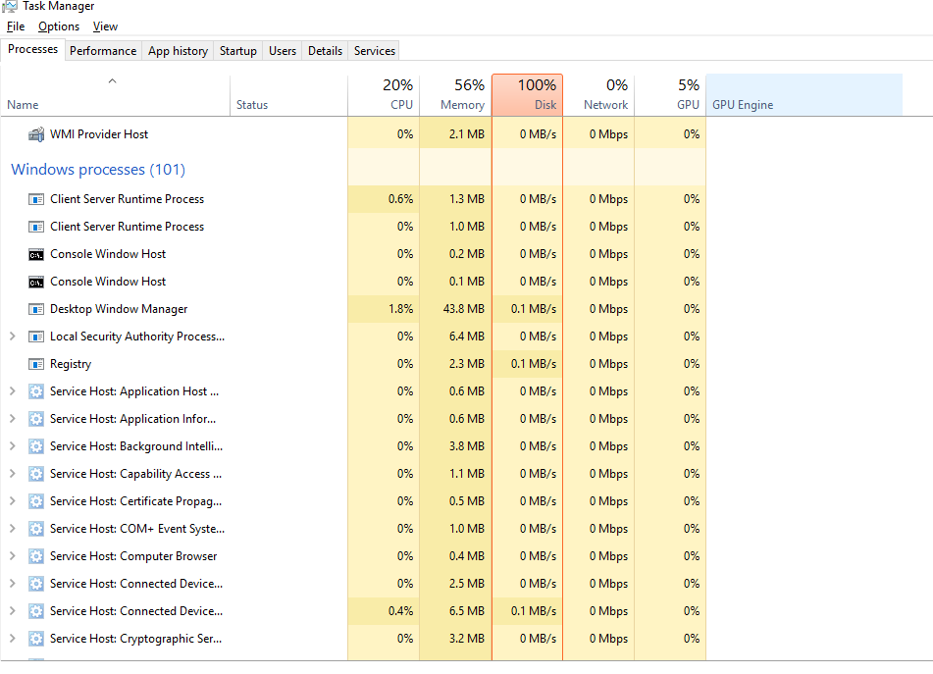Sort by the GPU Engine column
933x674 pixels.
(x=803, y=95)
